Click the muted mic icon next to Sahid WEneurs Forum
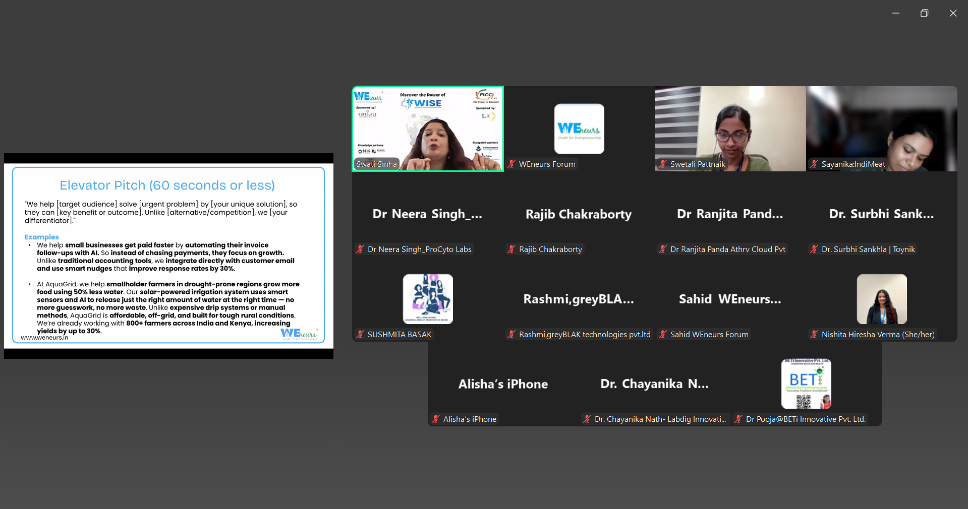 coord(663,334)
